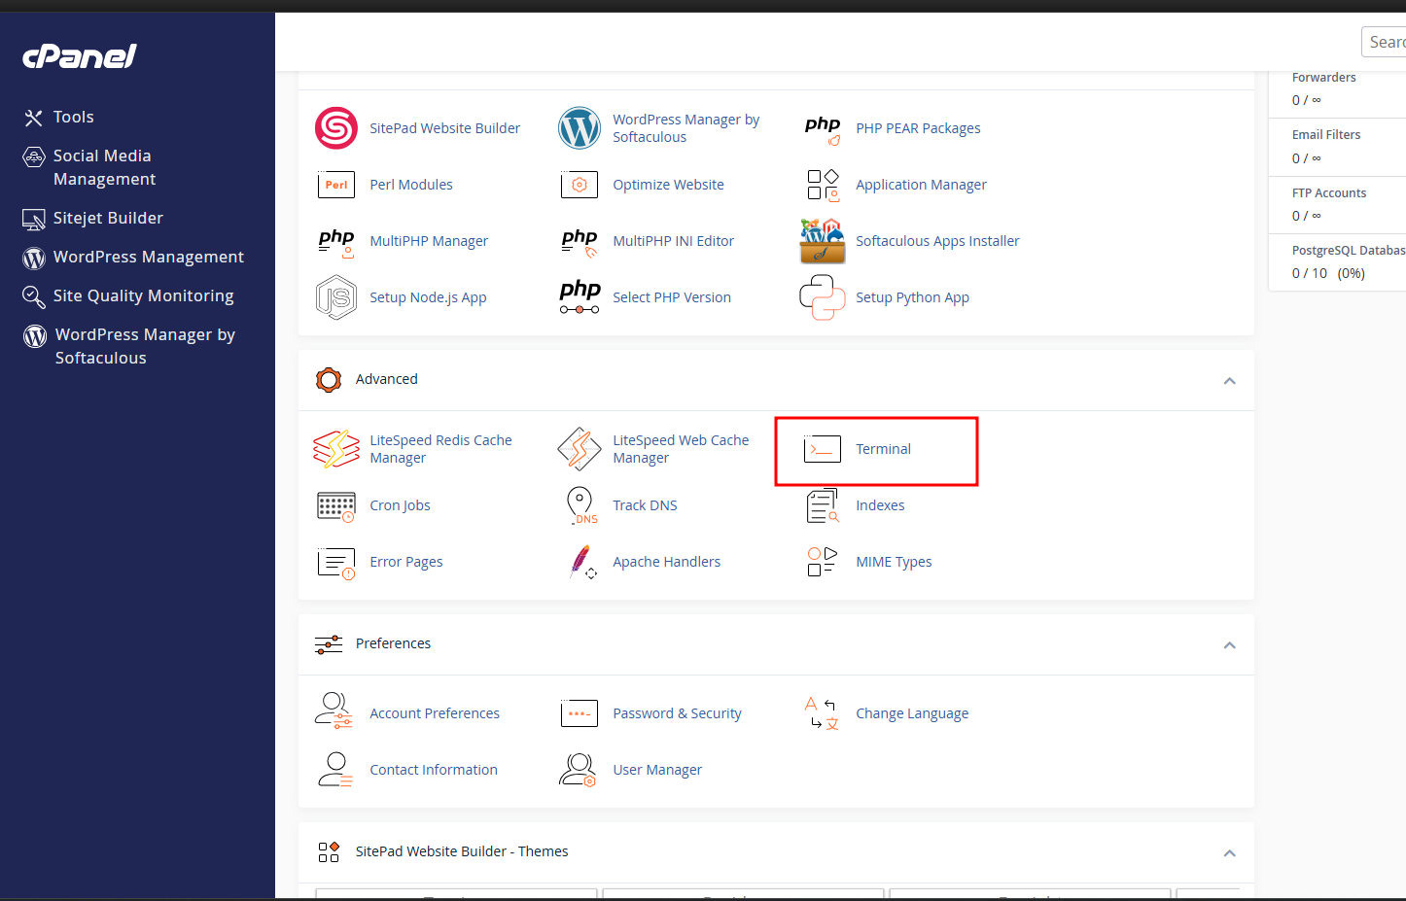Click the Terminal icon

[x=823, y=449]
